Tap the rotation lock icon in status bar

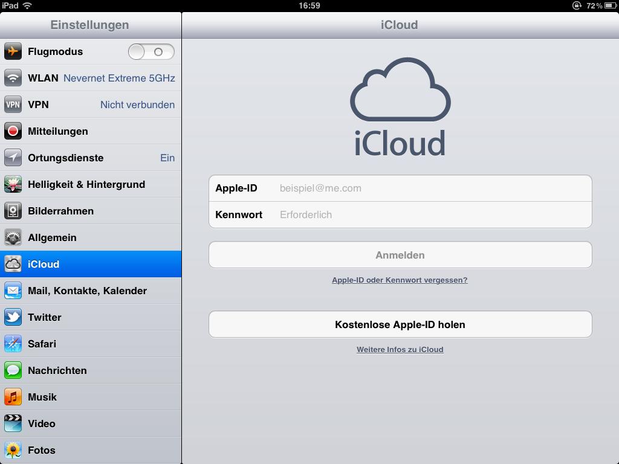[x=577, y=5]
